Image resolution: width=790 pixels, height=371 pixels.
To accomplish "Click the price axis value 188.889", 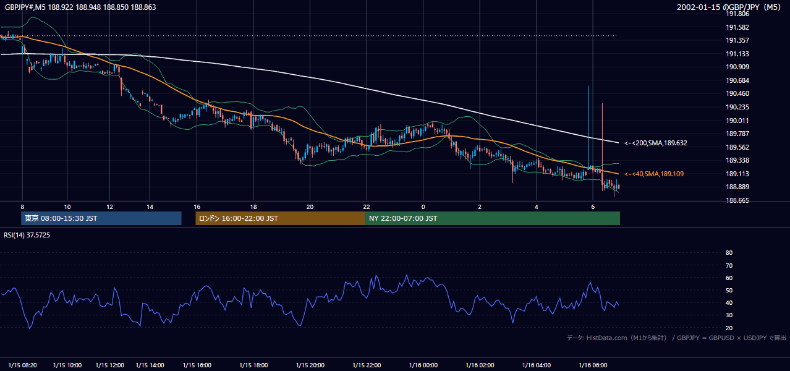I will pyautogui.click(x=737, y=187).
